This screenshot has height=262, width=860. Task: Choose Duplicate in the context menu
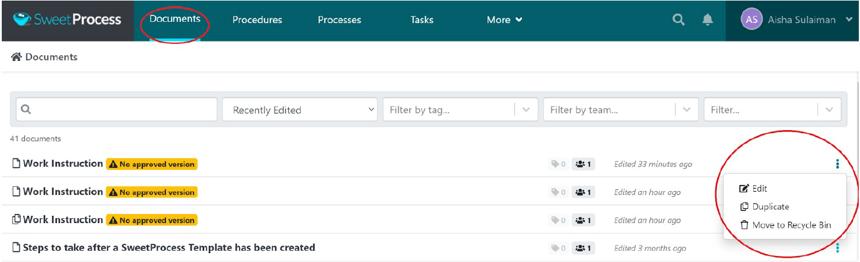tap(770, 207)
